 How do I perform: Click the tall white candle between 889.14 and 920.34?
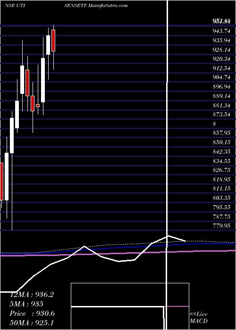(x=43, y=80)
